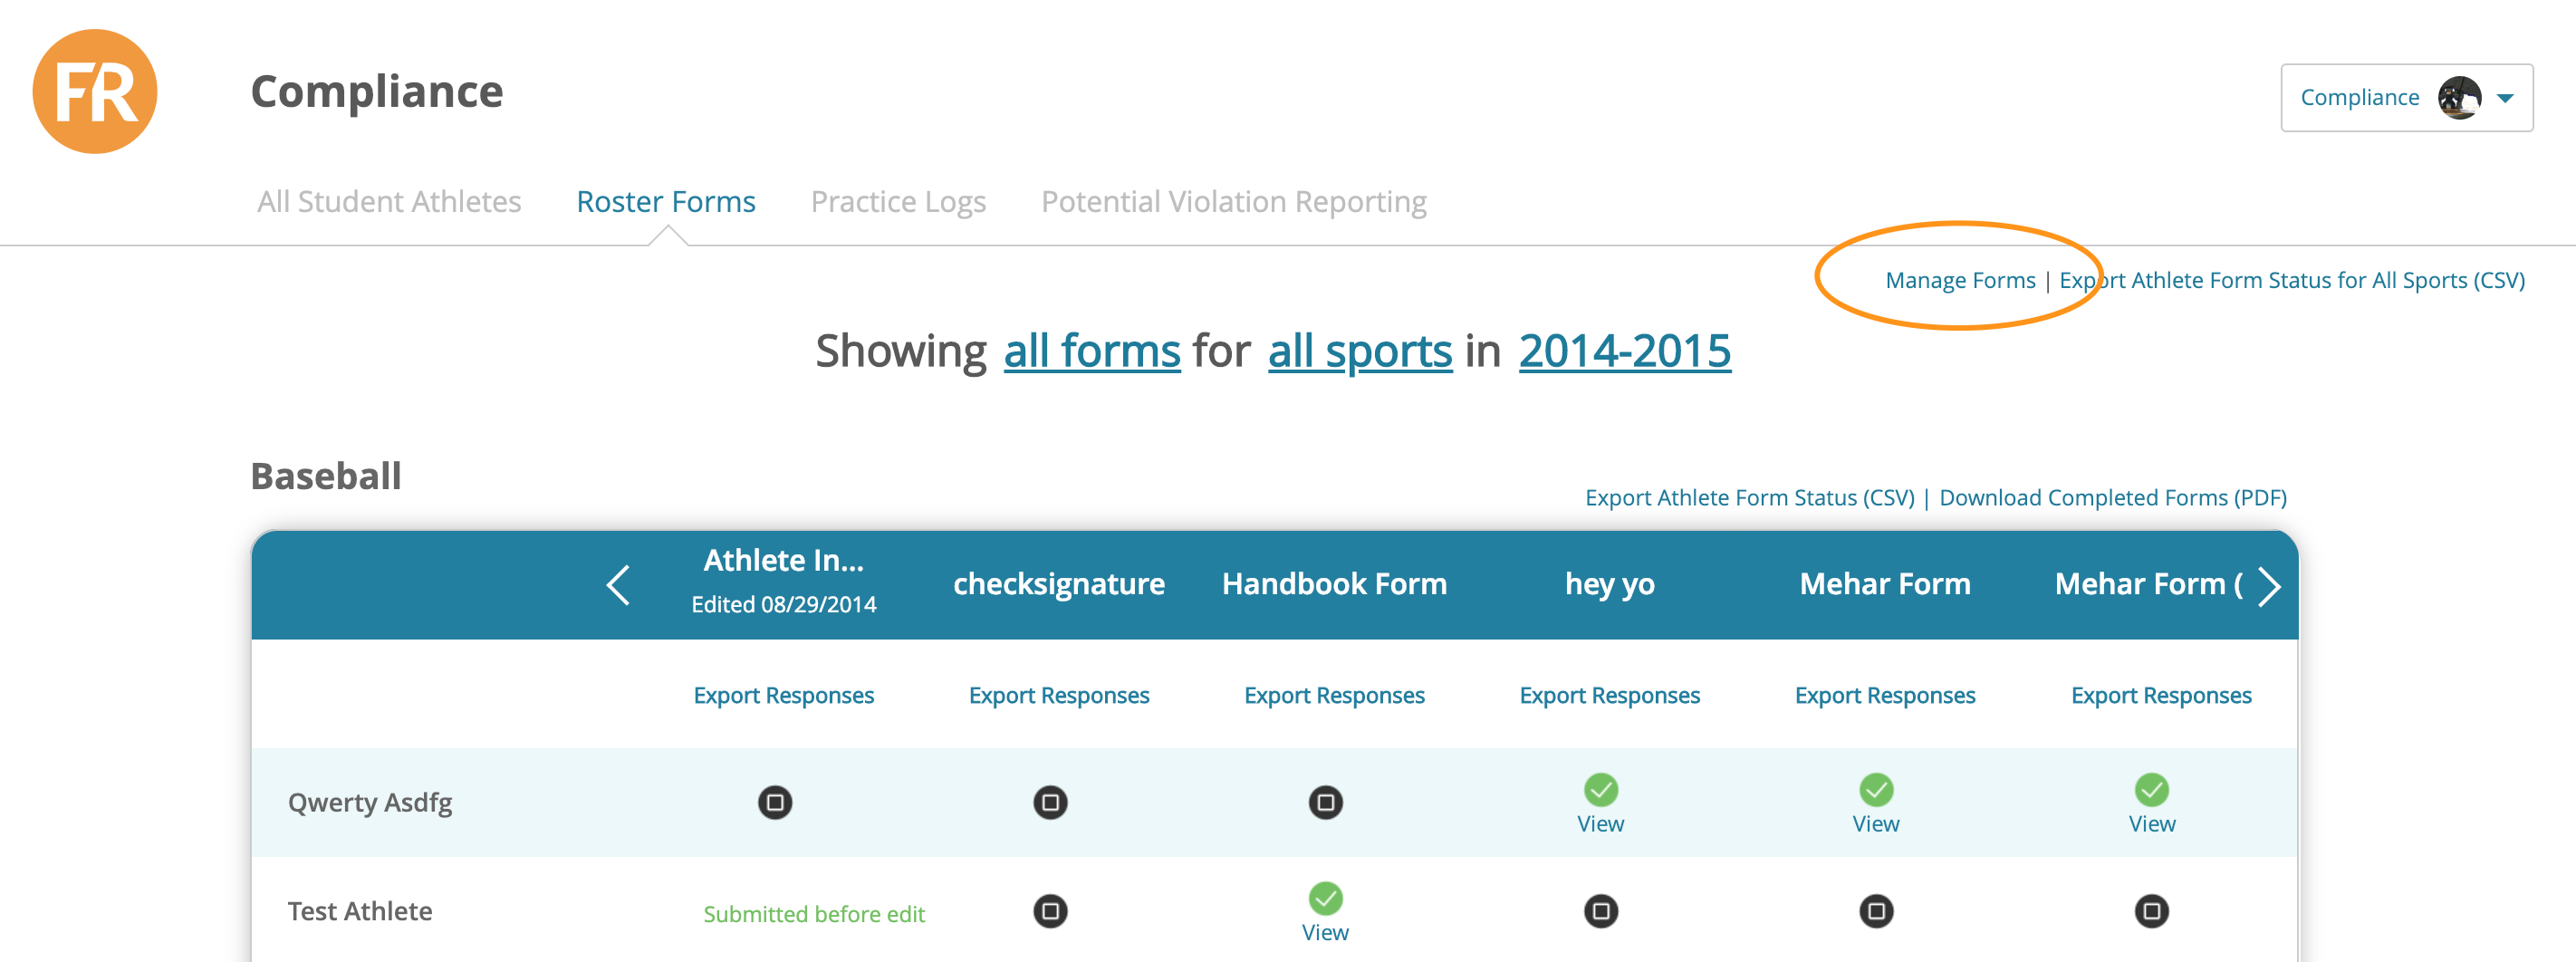Open the Practice Logs tab
This screenshot has width=2576, height=962.
click(x=898, y=202)
